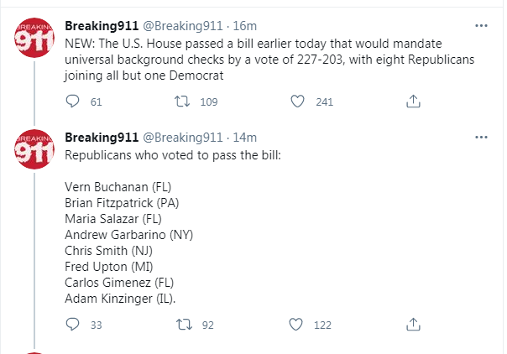
Task: Open Breaking911 avatar on first tweet
Action: 34,38
